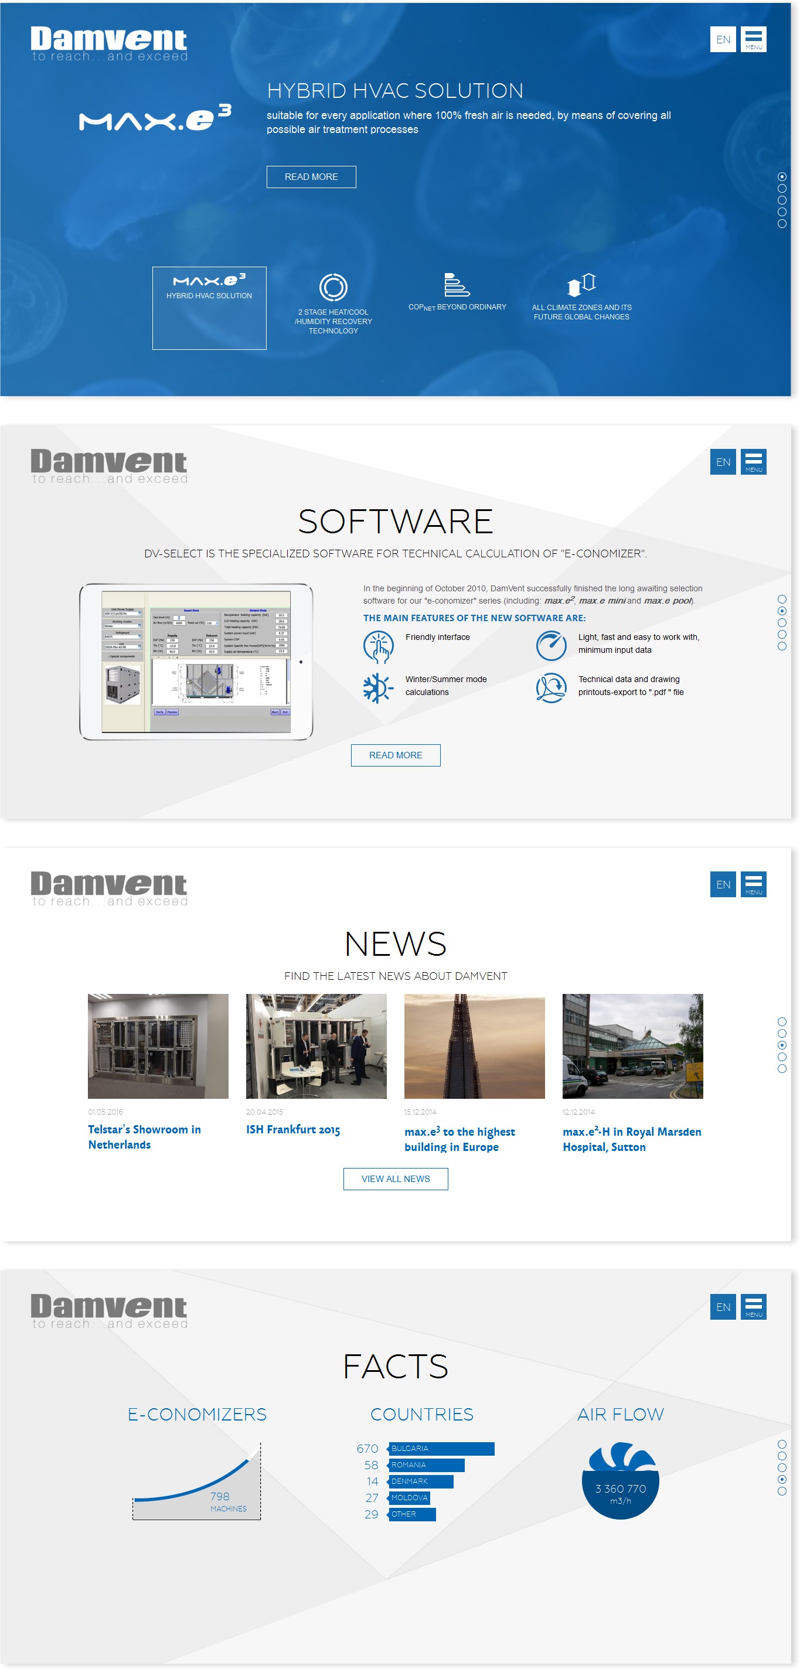Click the speed gauge icon beside 'Light, fast and easy'
This screenshot has width=800, height=1669.
point(552,646)
